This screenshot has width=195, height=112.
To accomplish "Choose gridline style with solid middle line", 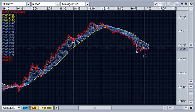I will pos(173,4).
